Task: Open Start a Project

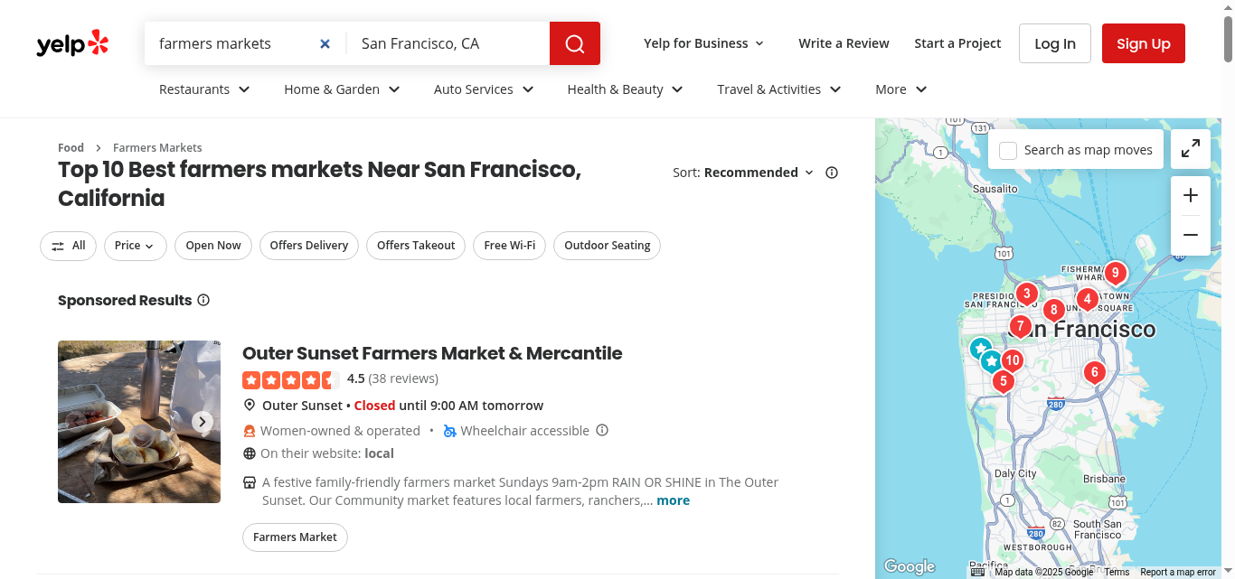Action: click(x=957, y=43)
